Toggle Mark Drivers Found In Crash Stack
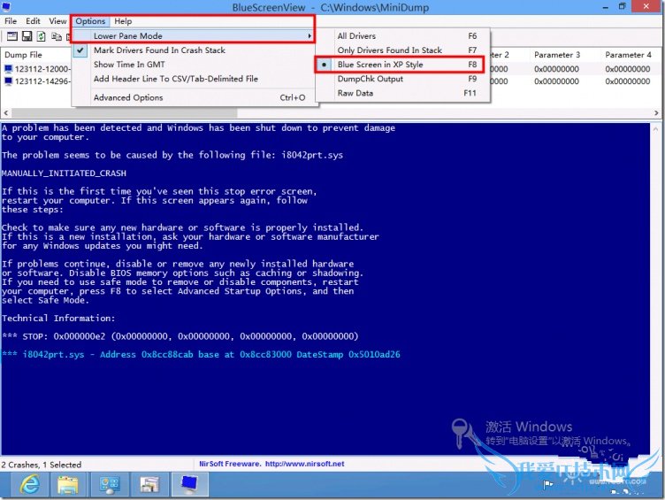 159,50
